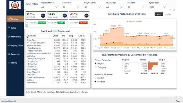Click the Marketing megaphone icon
This screenshot has height=103, width=183.
[x=9, y=37]
